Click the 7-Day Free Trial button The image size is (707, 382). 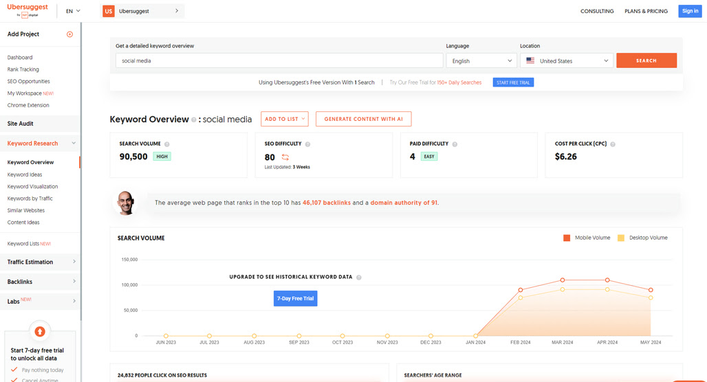pyautogui.click(x=295, y=298)
